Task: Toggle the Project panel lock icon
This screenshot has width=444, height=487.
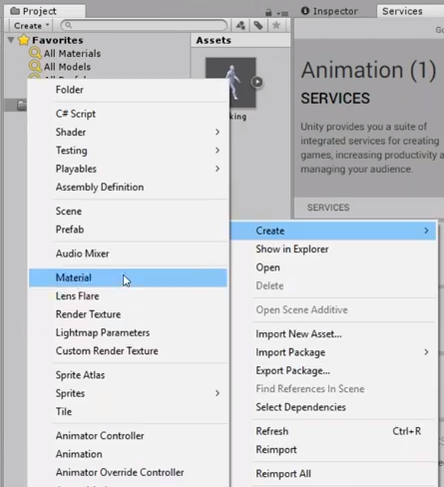Action: pos(268,13)
